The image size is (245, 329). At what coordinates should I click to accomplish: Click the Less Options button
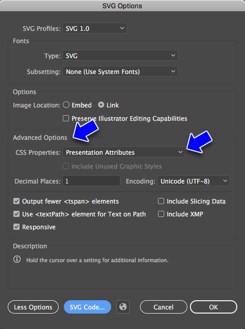point(33,307)
